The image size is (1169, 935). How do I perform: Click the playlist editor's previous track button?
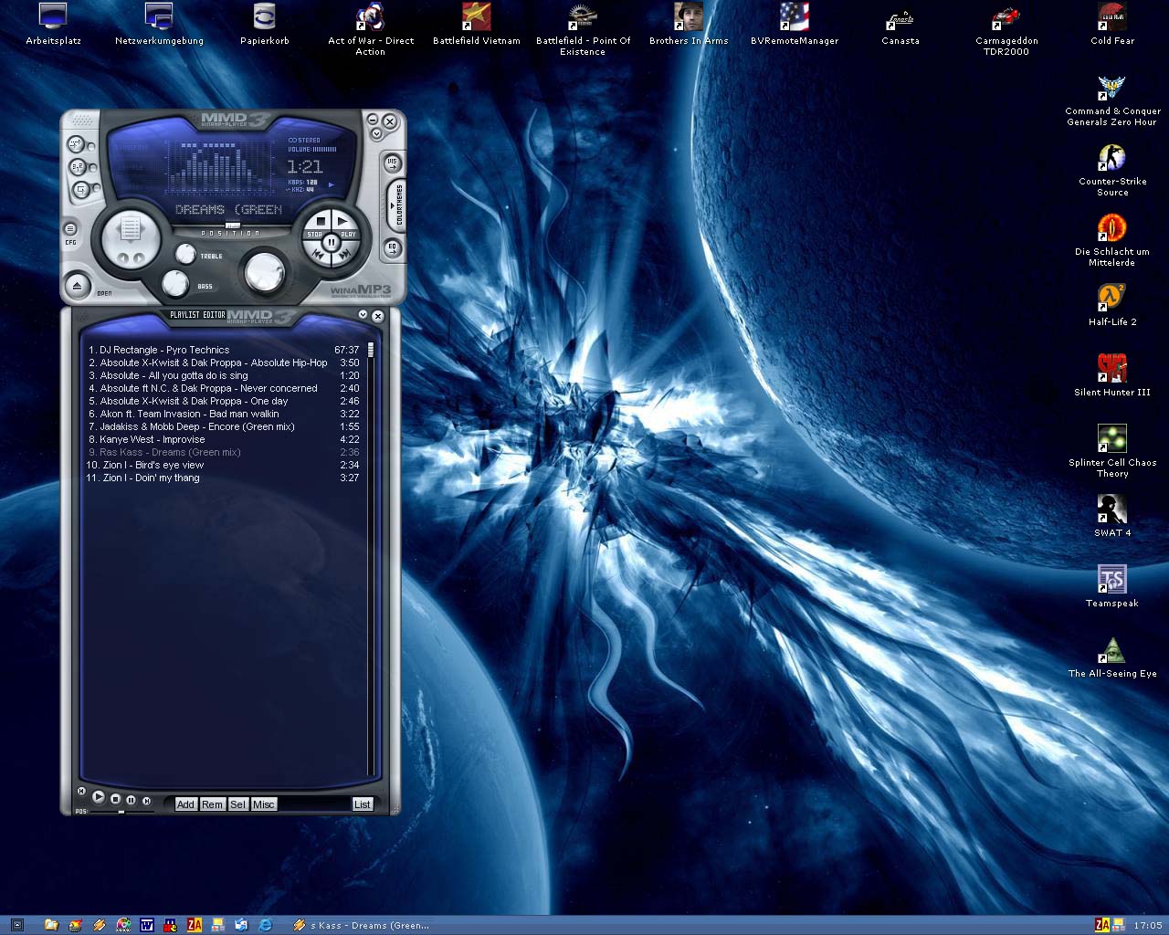tap(81, 791)
